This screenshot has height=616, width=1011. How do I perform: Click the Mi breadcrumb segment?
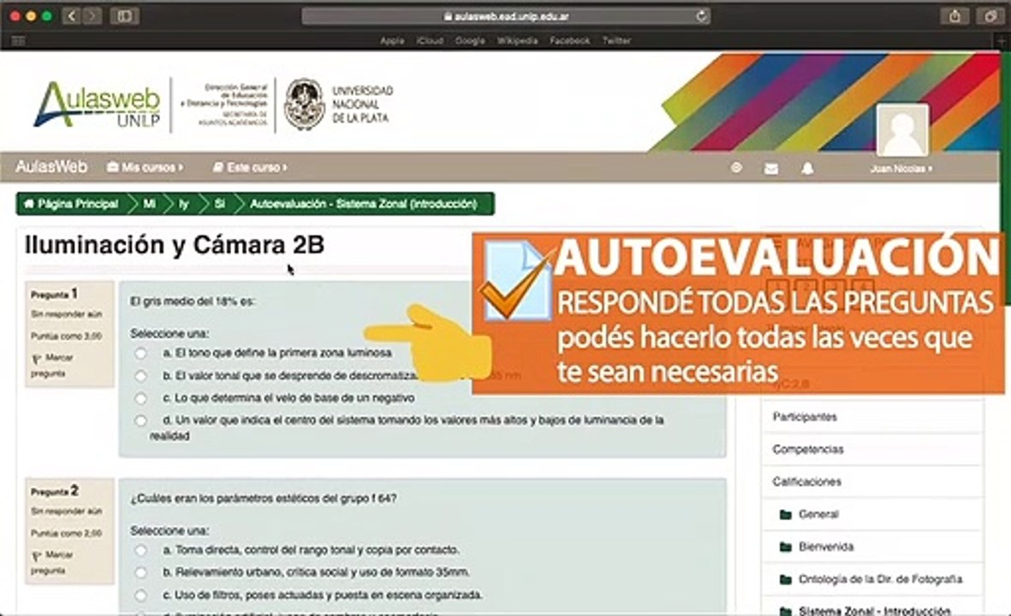(x=149, y=204)
